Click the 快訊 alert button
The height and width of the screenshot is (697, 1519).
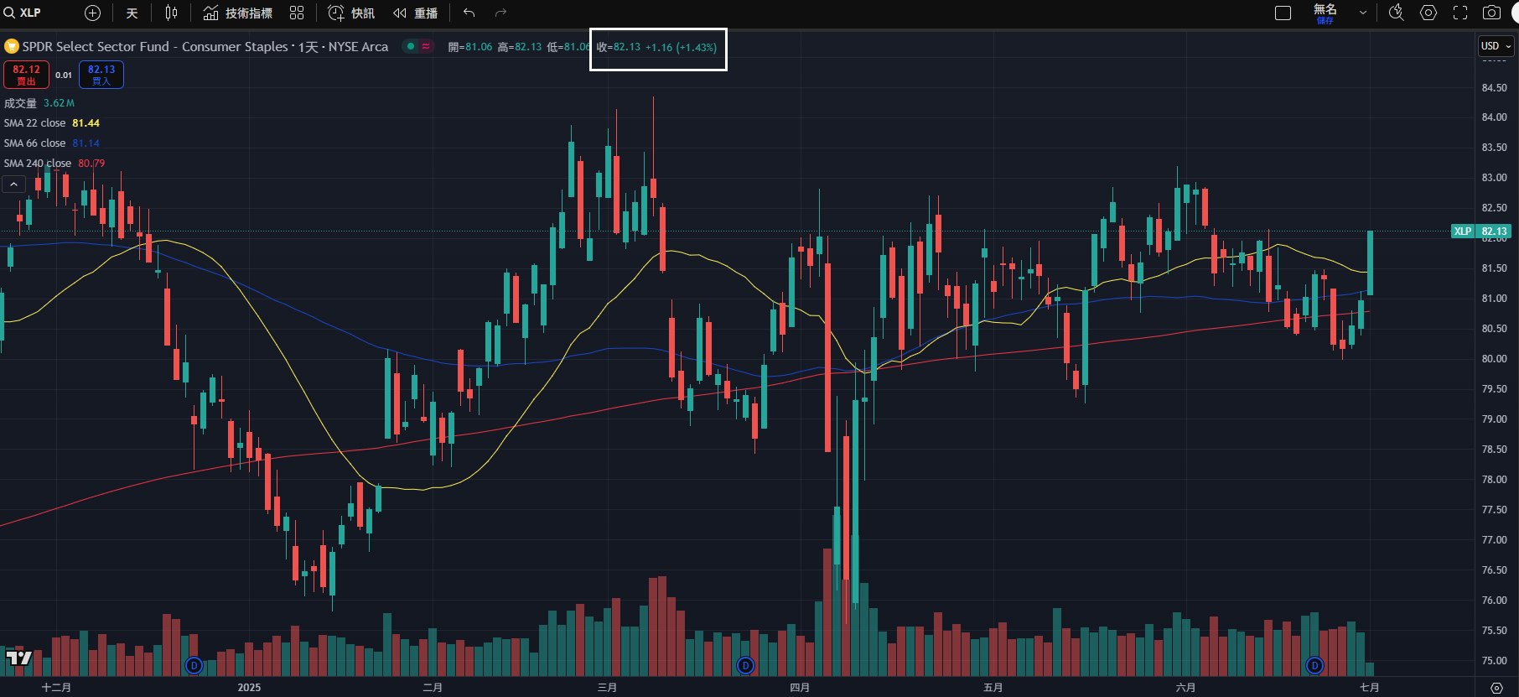click(351, 13)
